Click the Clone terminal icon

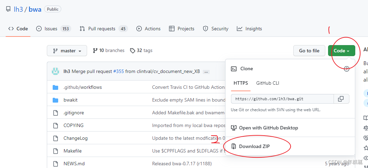pos(234,69)
